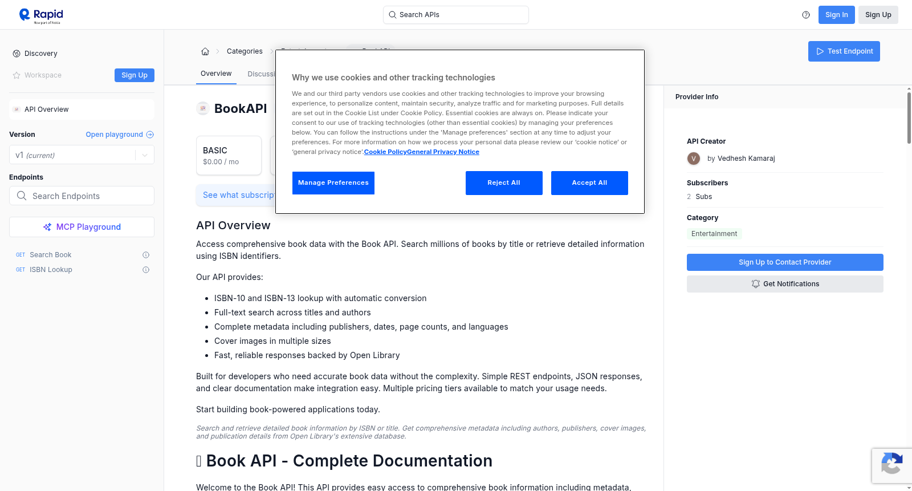Viewport: 912px width, 491px height.
Task: Click the Workspace sidebar item
Action: [x=43, y=75]
